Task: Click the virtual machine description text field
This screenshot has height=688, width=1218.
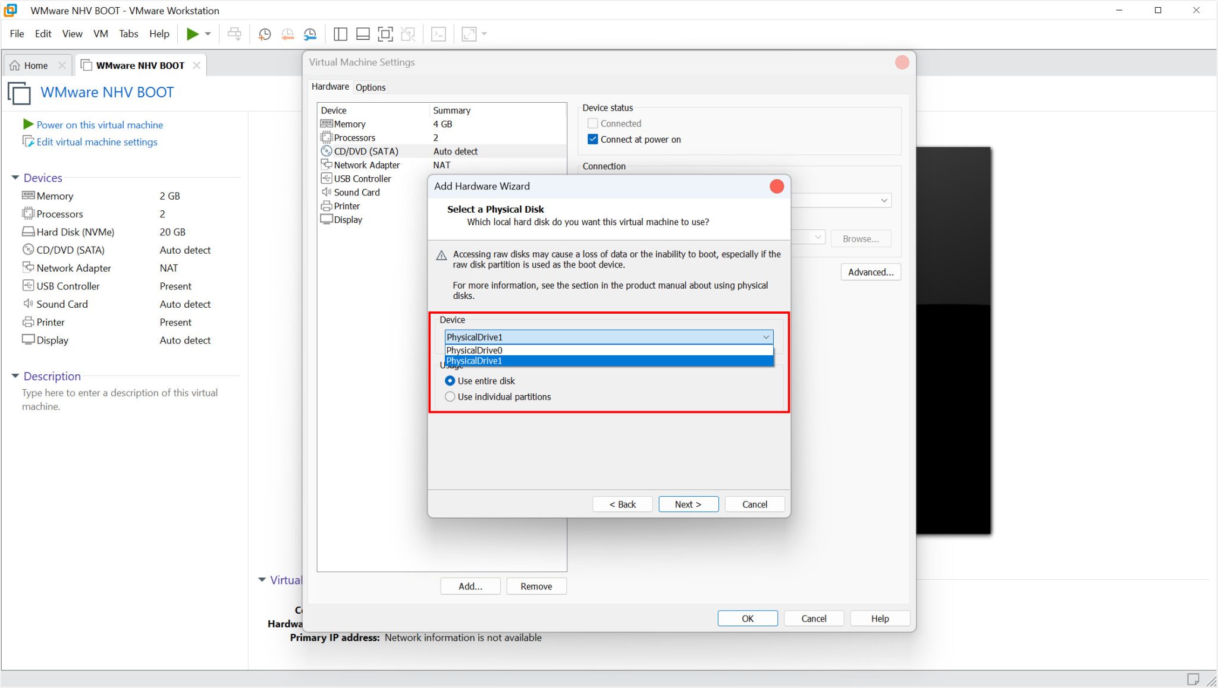Action: [x=119, y=399]
